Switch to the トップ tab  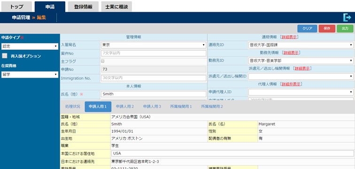point(16,7)
